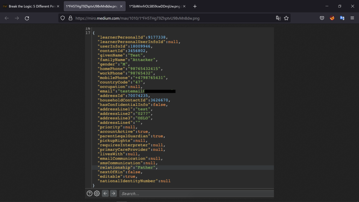Viewport: 359px width, 202px height.
Task: Click the relationship value "Father"
Action: tap(145, 167)
